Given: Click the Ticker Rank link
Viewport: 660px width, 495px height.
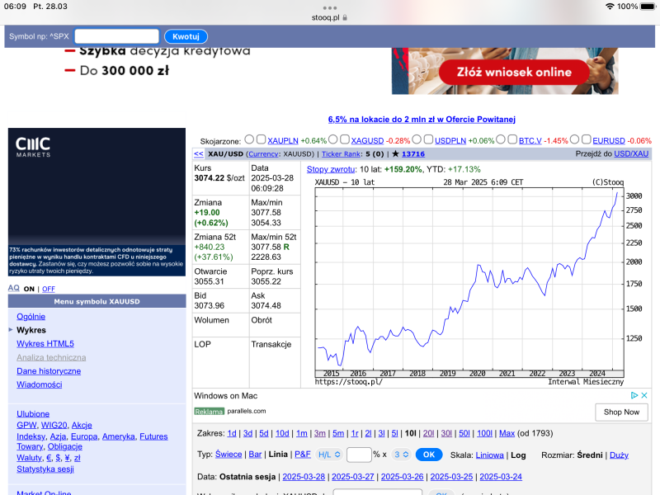Looking at the screenshot, I should pyautogui.click(x=341, y=154).
